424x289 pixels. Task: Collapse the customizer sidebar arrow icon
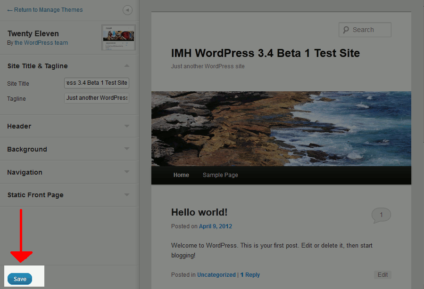coord(127,10)
